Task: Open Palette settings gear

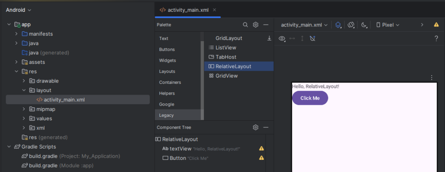Action: [256, 25]
